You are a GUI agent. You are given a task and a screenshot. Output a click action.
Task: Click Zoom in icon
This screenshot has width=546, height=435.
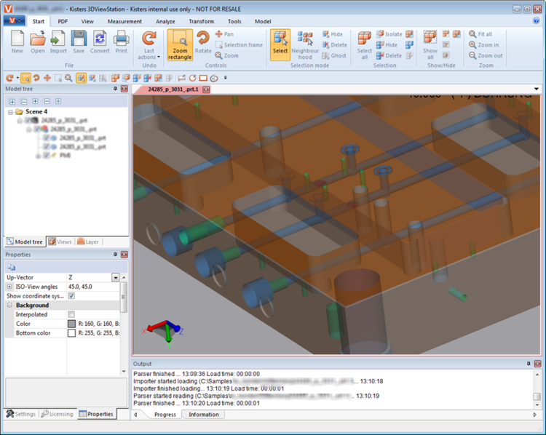click(483, 45)
